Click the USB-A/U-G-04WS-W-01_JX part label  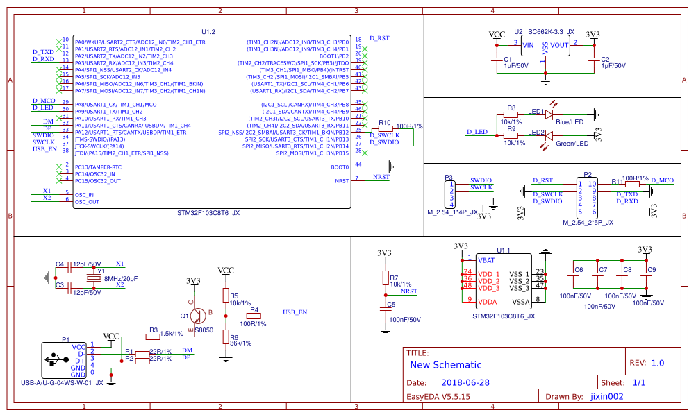(x=62, y=382)
